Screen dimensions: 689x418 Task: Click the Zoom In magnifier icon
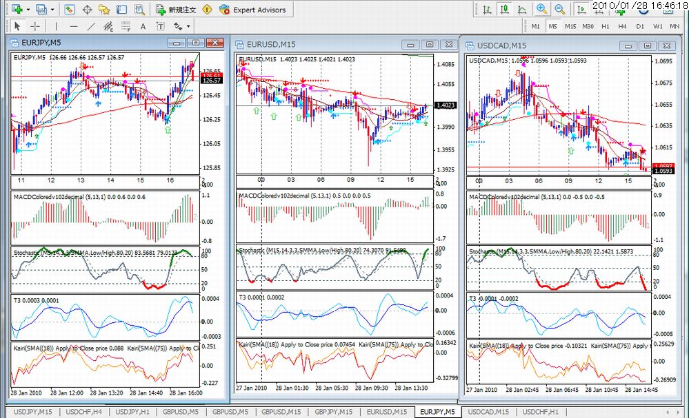click(541, 9)
